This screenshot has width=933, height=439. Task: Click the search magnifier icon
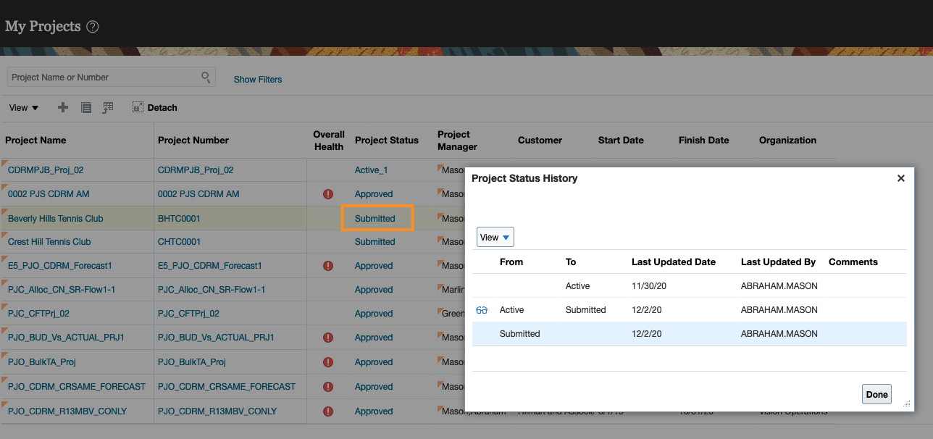(206, 77)
